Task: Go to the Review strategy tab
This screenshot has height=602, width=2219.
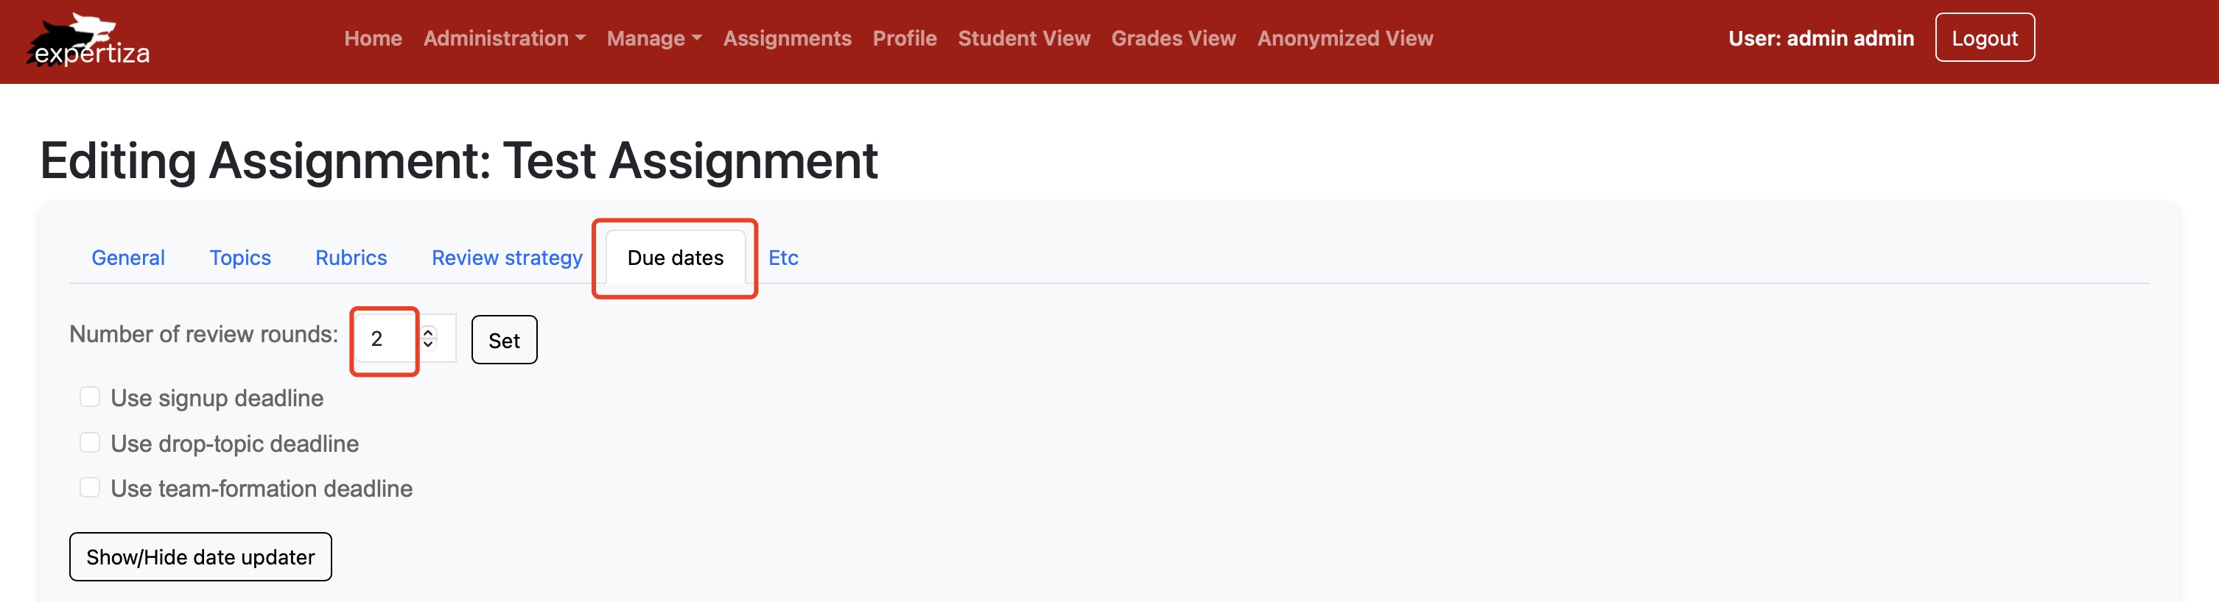Action: tap(507, 258)
